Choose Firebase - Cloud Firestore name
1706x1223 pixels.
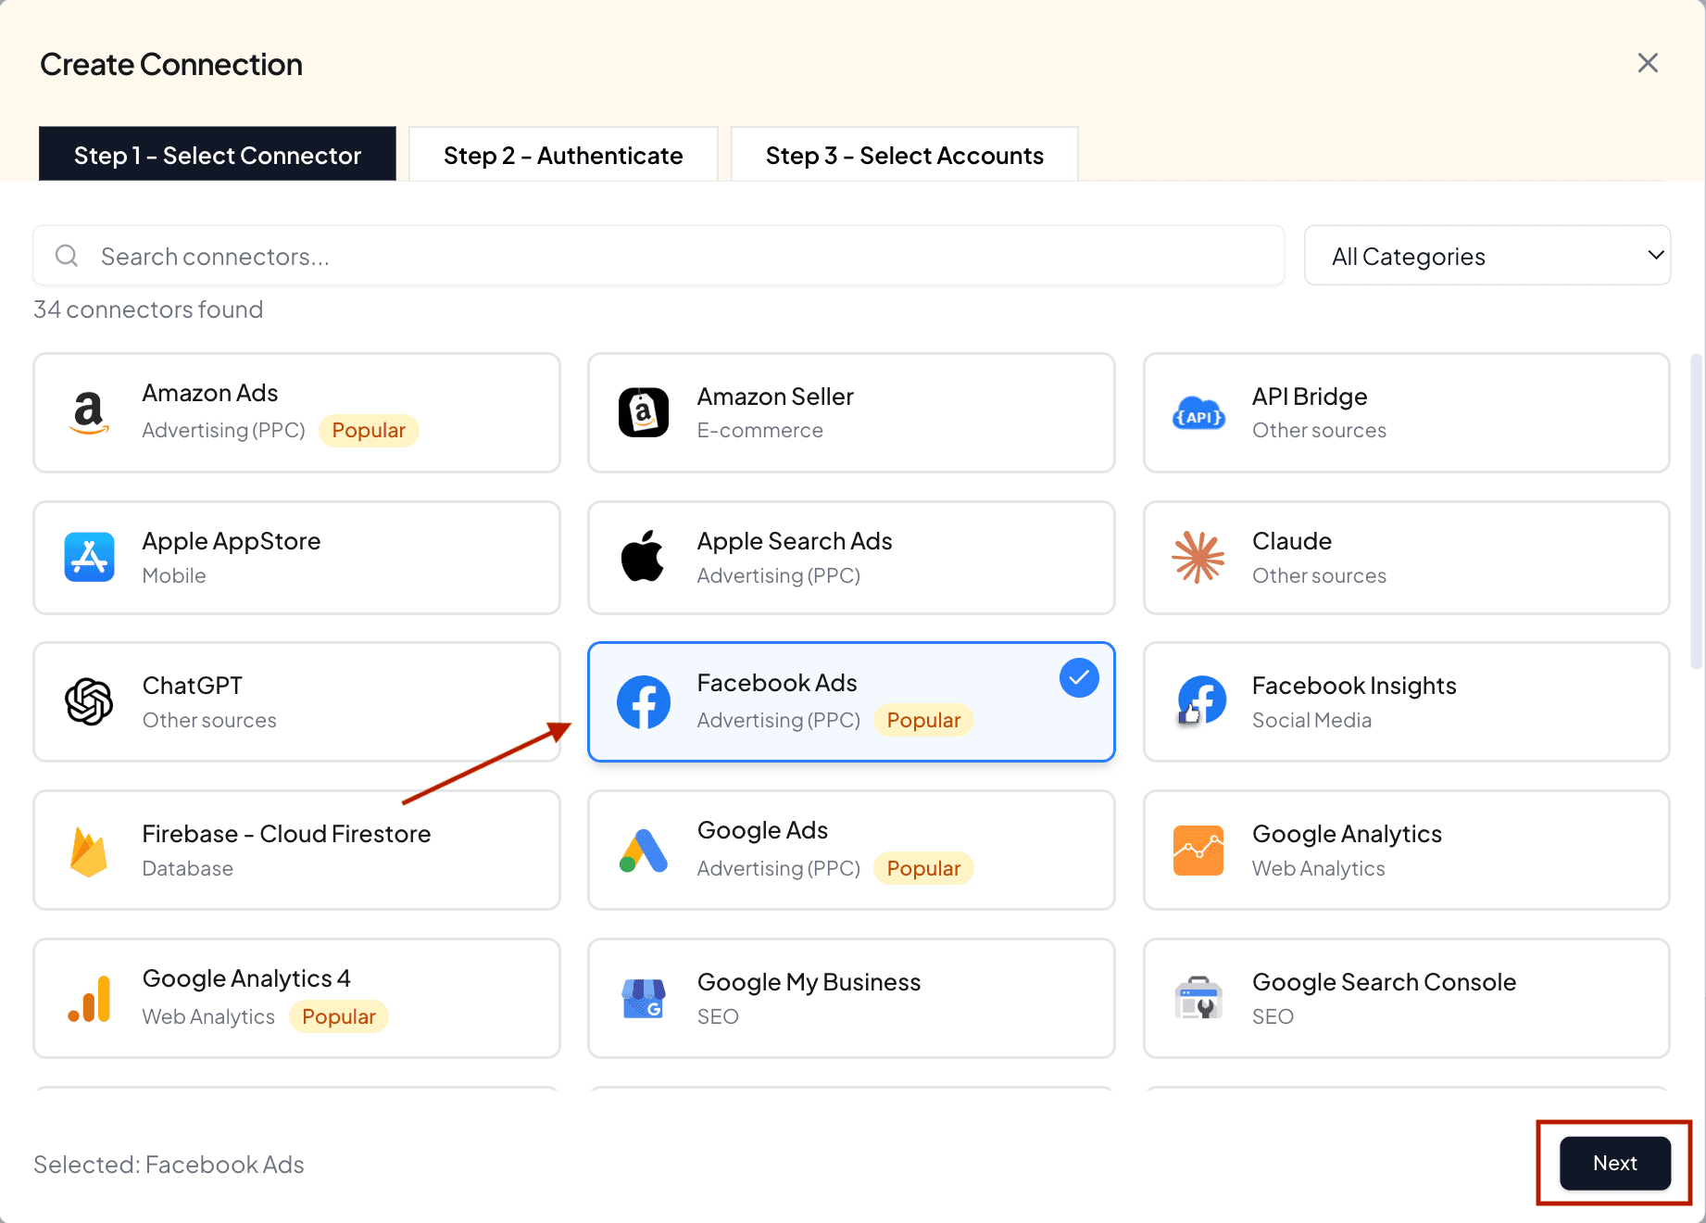pos(287,834)
